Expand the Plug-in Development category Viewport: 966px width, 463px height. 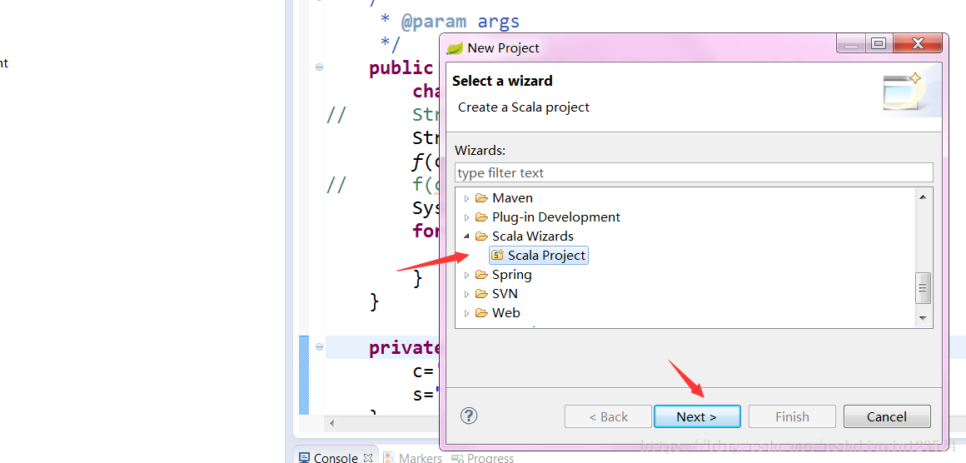(x=466, y=217)
